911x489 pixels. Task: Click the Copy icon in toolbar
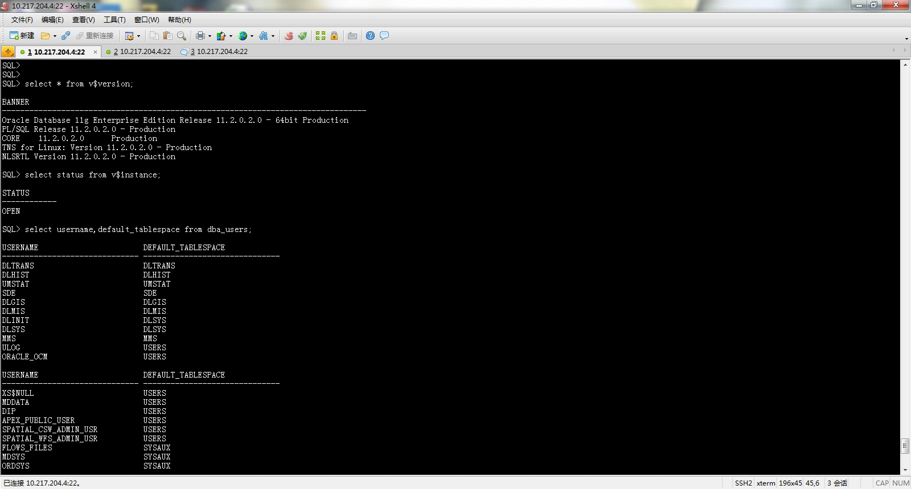click(154, 36)
